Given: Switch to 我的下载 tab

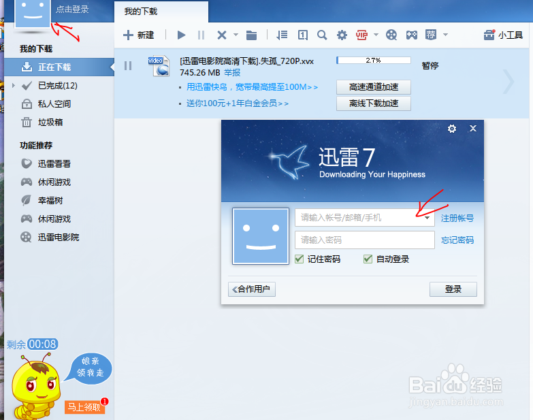Looking at the screenshot, I should point(161,12).
